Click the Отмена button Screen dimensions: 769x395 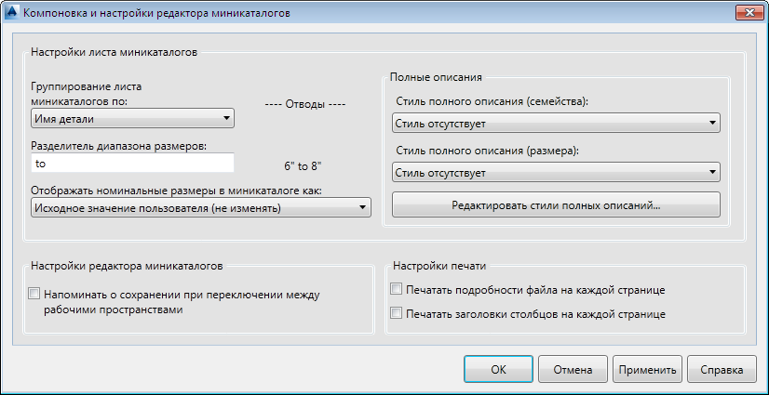573,369
